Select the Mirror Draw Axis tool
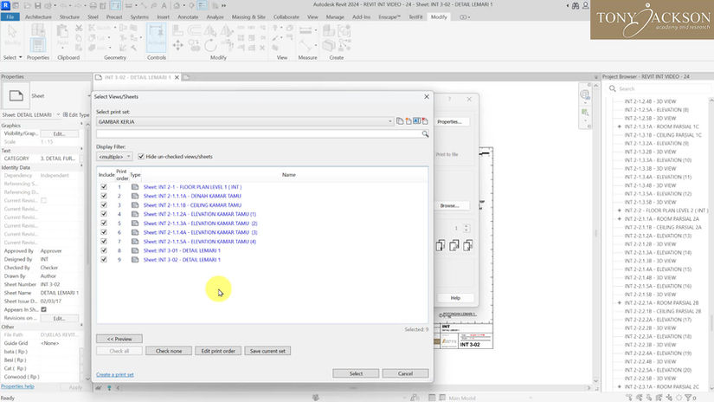This screenshot has width=714, height=402. (226, 30)
